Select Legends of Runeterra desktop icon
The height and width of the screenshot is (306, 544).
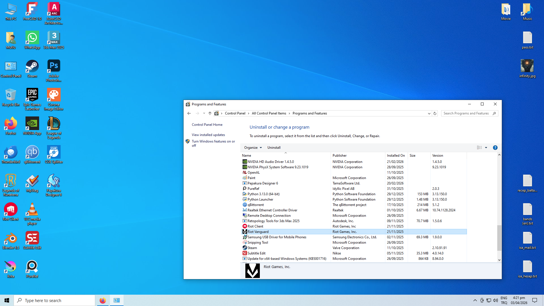[11, 185]
